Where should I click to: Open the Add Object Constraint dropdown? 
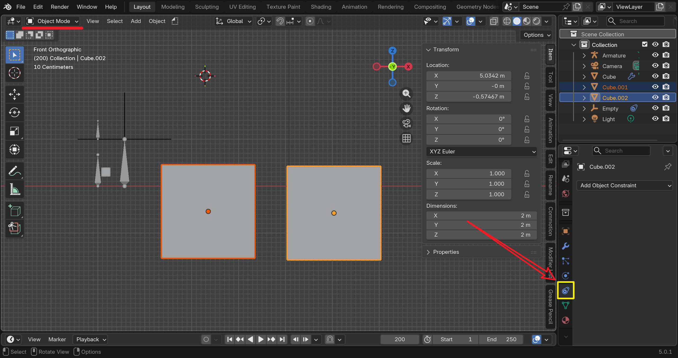(625, 185)
